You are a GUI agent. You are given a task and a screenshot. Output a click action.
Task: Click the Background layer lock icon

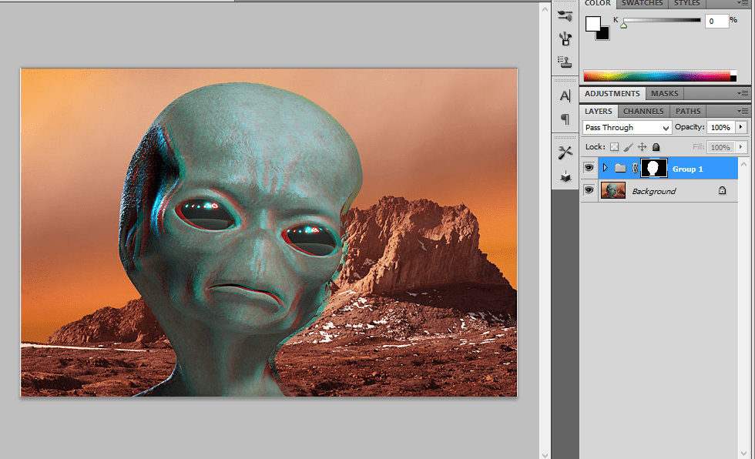tap(723, 190)
